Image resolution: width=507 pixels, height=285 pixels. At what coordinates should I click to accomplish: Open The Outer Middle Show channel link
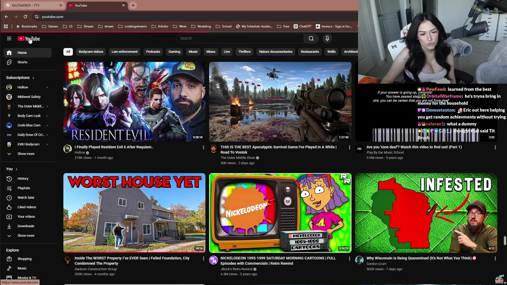(x=238, y=158)
